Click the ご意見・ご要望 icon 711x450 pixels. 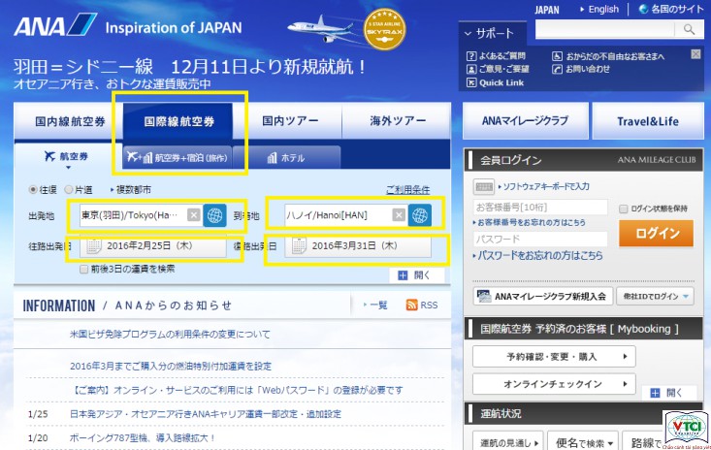[x=471, y=69]
